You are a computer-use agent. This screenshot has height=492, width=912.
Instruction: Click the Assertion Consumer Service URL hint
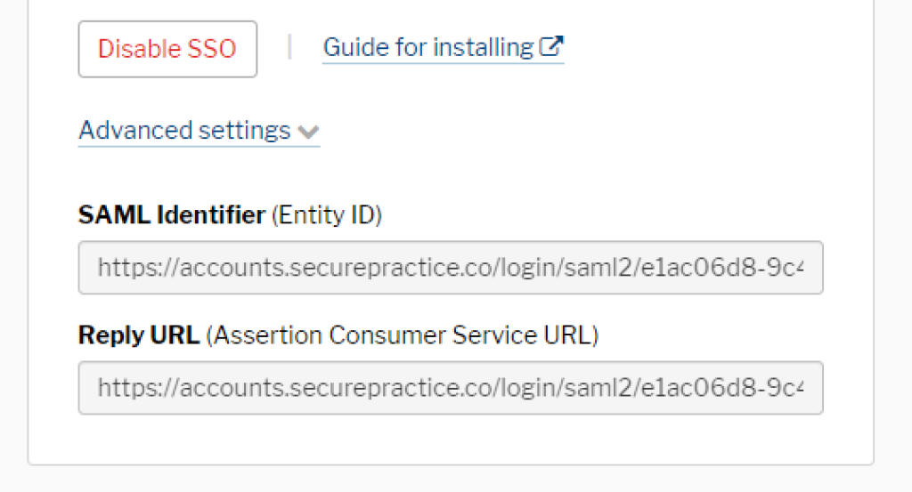pyautogui.click(x=403, y=335)
